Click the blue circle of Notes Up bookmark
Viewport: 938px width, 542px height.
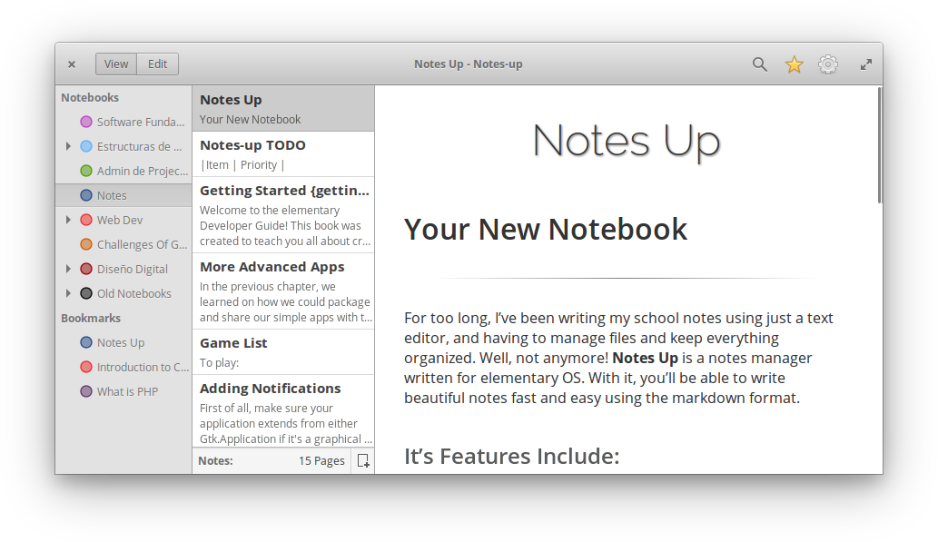(86, 343)
